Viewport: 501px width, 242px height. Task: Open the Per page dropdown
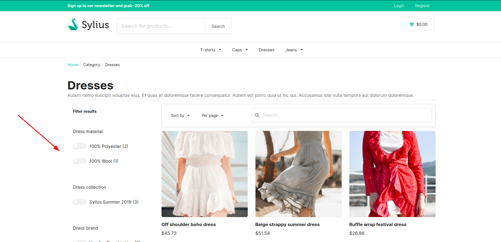pyautogui.click(x=212, y=116)
